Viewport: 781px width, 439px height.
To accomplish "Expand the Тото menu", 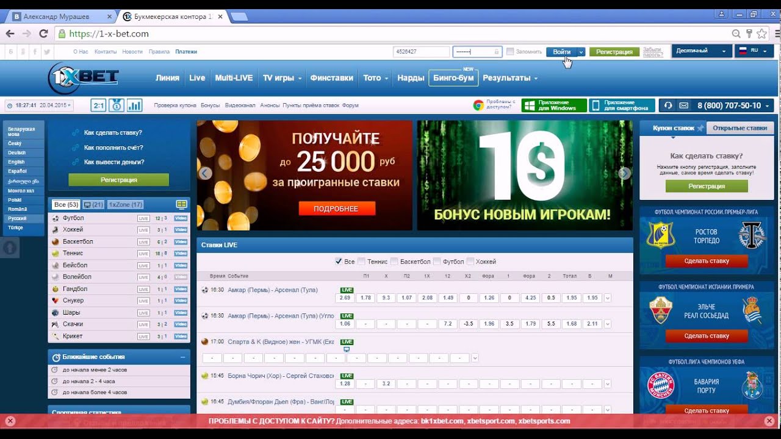I will click(x=376, y=78).
